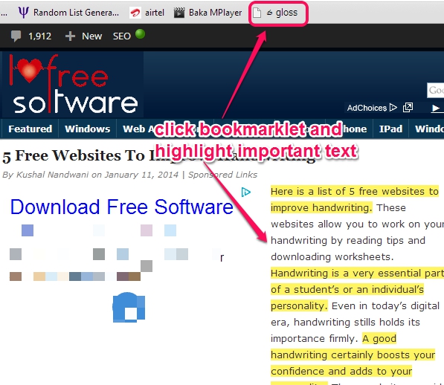Image resolution: width=444 pixels, height=385 pixels.
Task: Click the date January 11, 2014
Action: (141, 175)
